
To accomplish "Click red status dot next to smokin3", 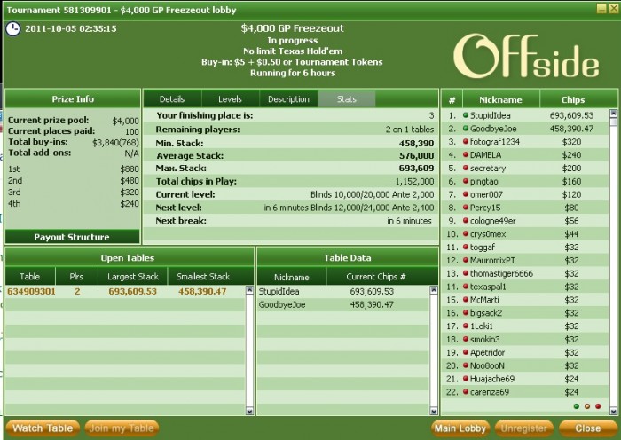I will click(466, 339).
